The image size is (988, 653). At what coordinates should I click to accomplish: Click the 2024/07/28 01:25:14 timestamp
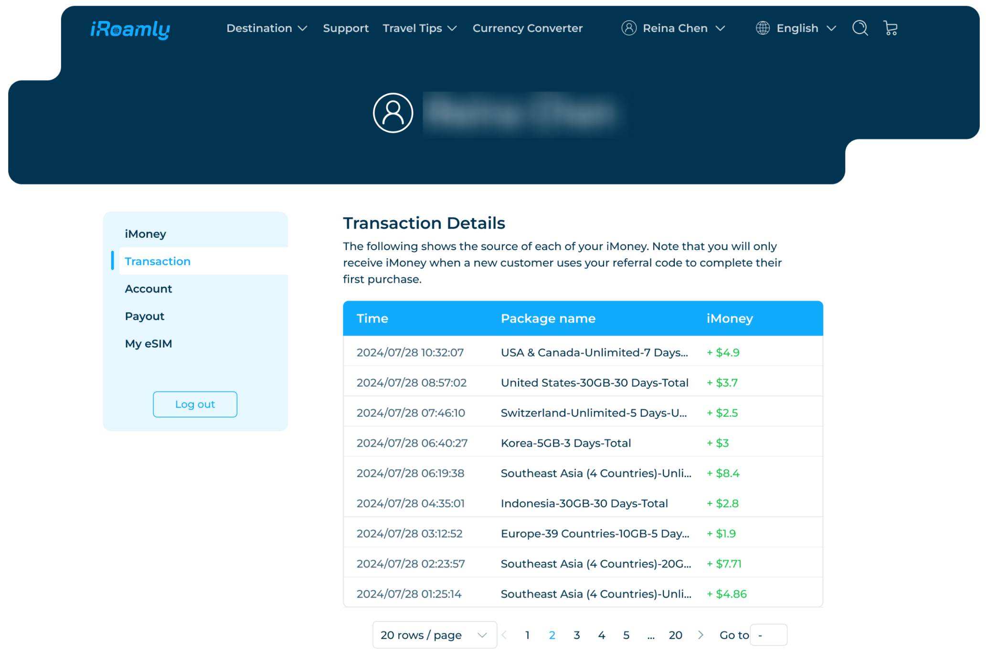coord(409,594)
